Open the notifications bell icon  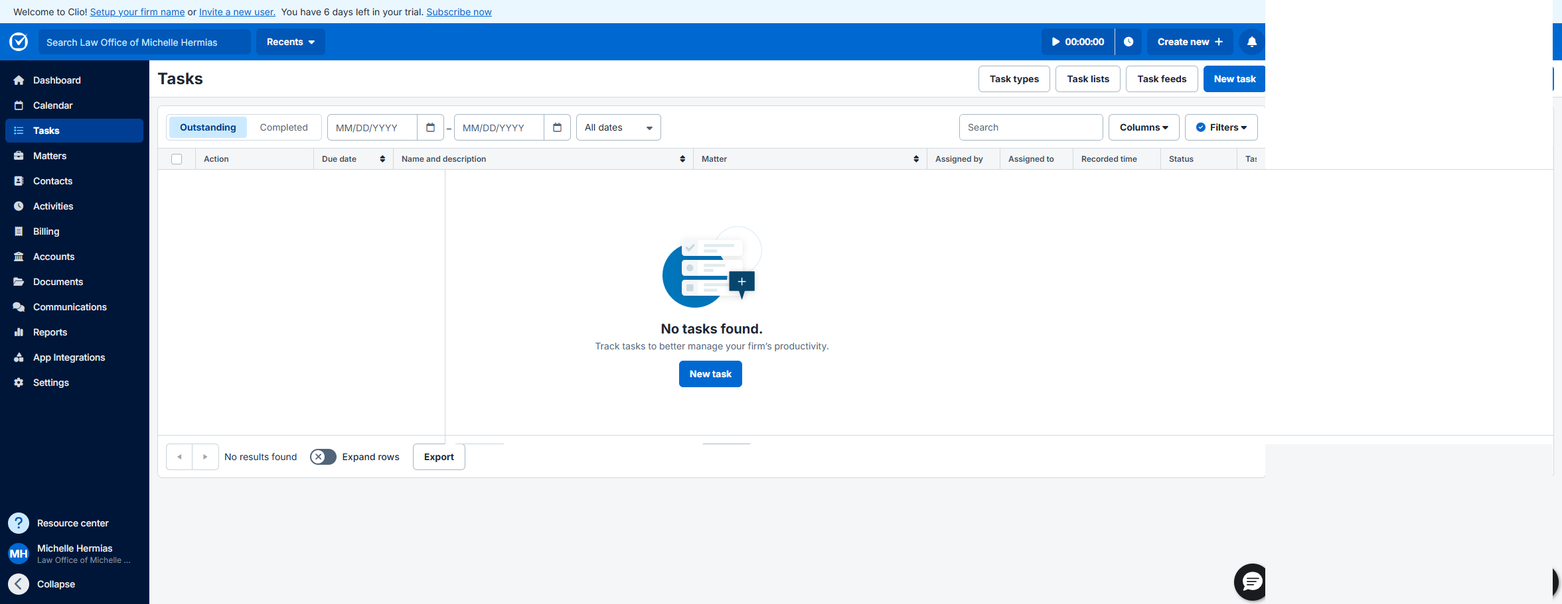[x=1251, y=42]
